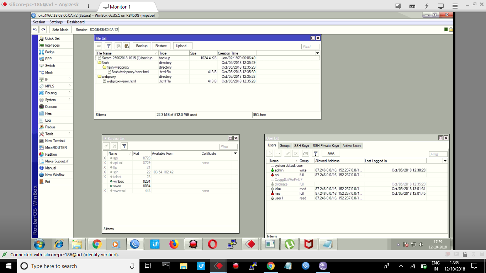Screen dimensions: 486x273
Task: Switch to the Active Users tab
Action: 352,146
